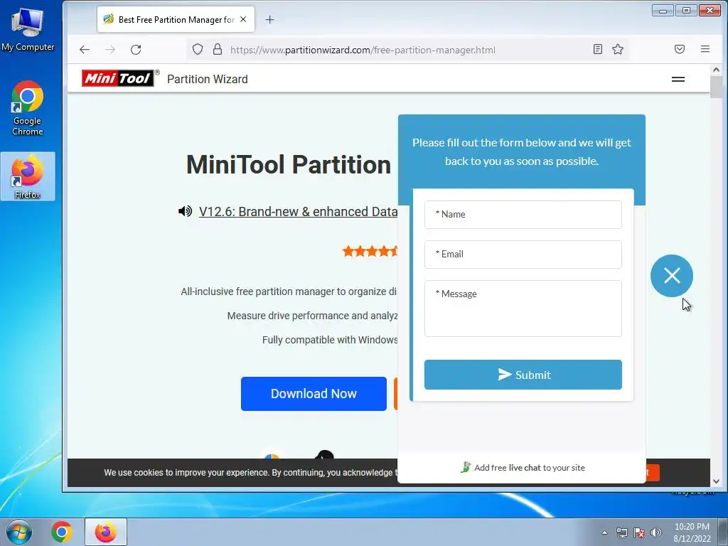728x546 pixels.
Task: Close the chat form with round X button
Action: (x=672, y=276)
